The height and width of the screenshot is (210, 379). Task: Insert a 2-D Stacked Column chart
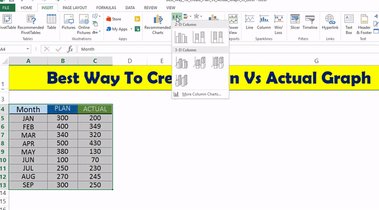(199, 37)
